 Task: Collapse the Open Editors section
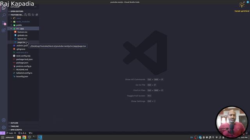point(23,11)
